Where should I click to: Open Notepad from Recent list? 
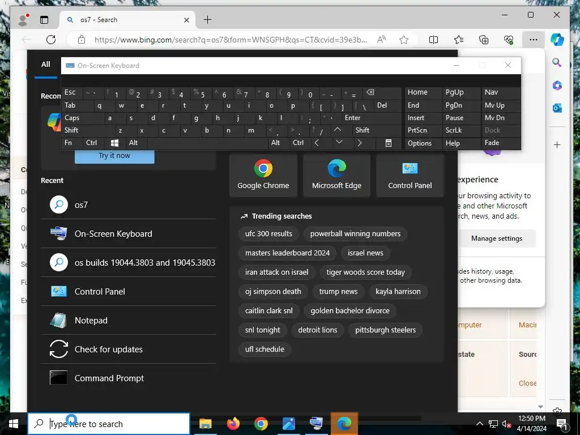129,321
